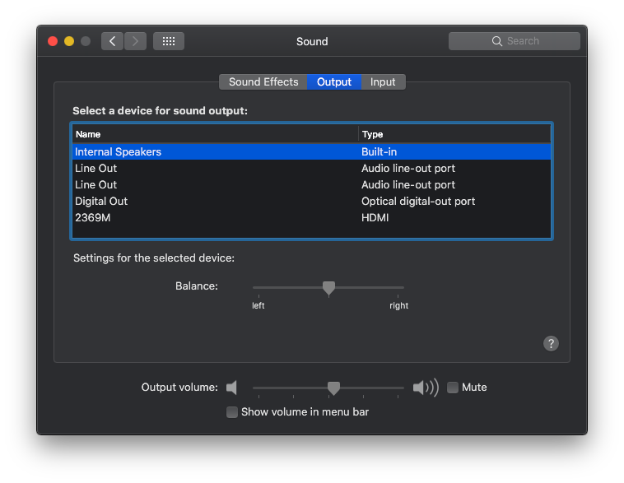The image size is (624, 483).
Task: Click the Optical digital-out port type cell
Action: (418, 202)
